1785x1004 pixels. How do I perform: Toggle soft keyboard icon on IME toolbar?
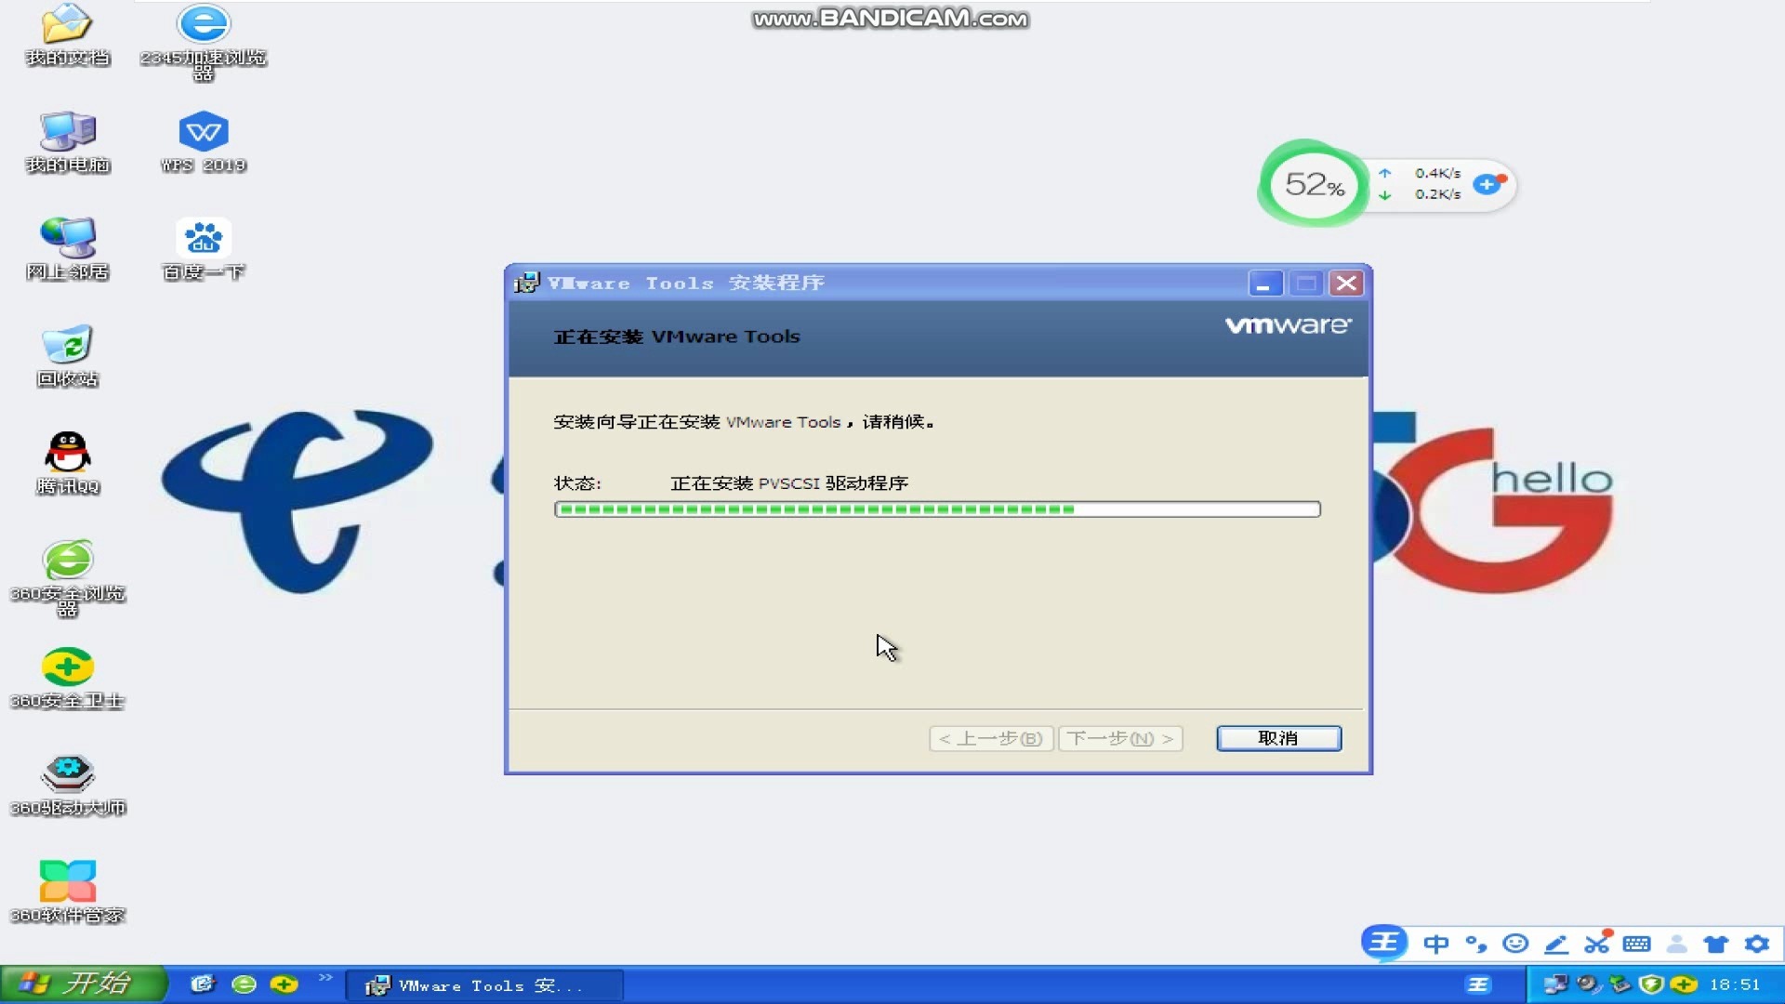pyautogui.click(x=1636, y=945)
